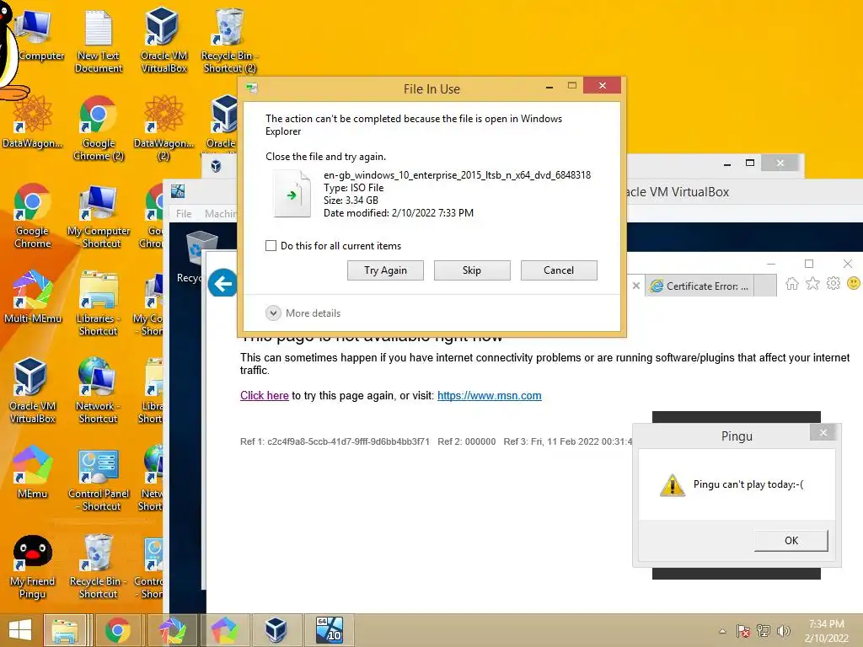Click the smiley feedback icon
863x647 pixels.
point(854,284)
